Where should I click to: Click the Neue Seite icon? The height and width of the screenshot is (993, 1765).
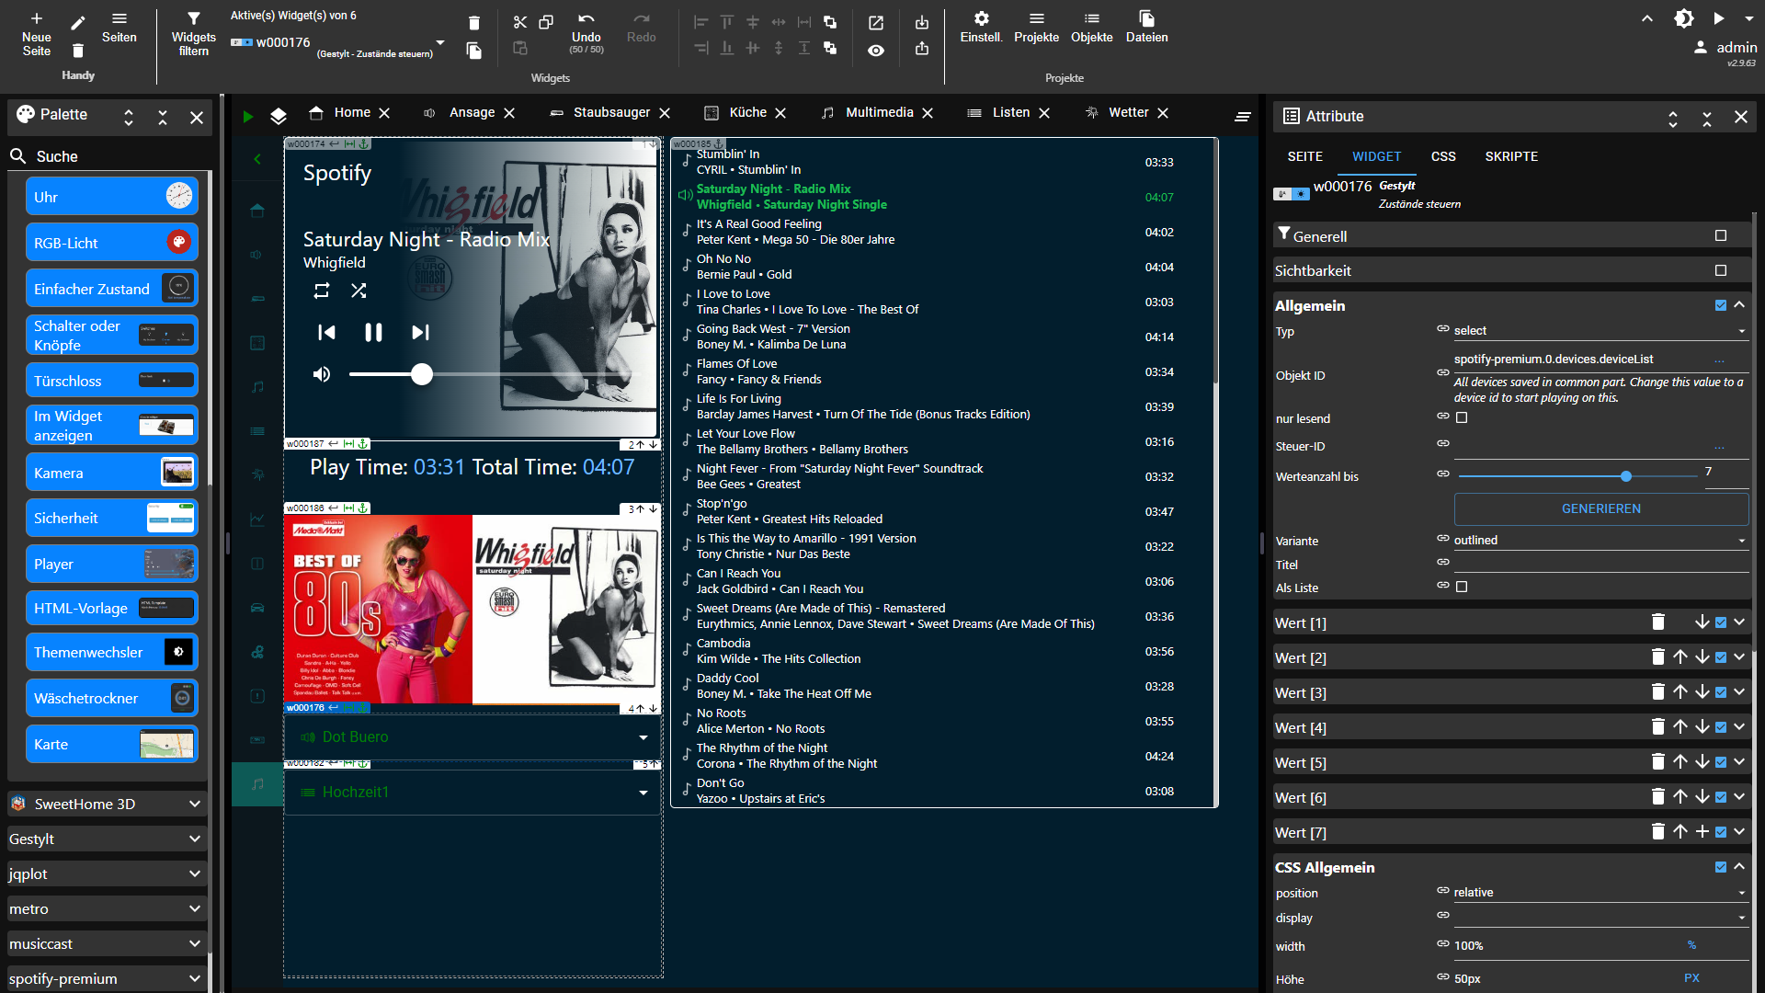tap(35, 18)
